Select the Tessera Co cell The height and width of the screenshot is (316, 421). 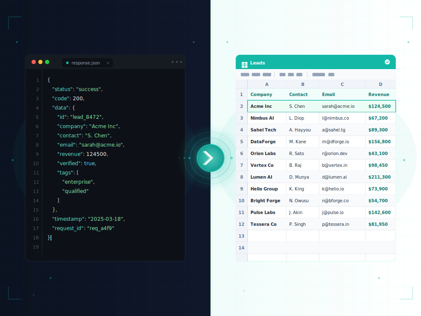point(267,225)
